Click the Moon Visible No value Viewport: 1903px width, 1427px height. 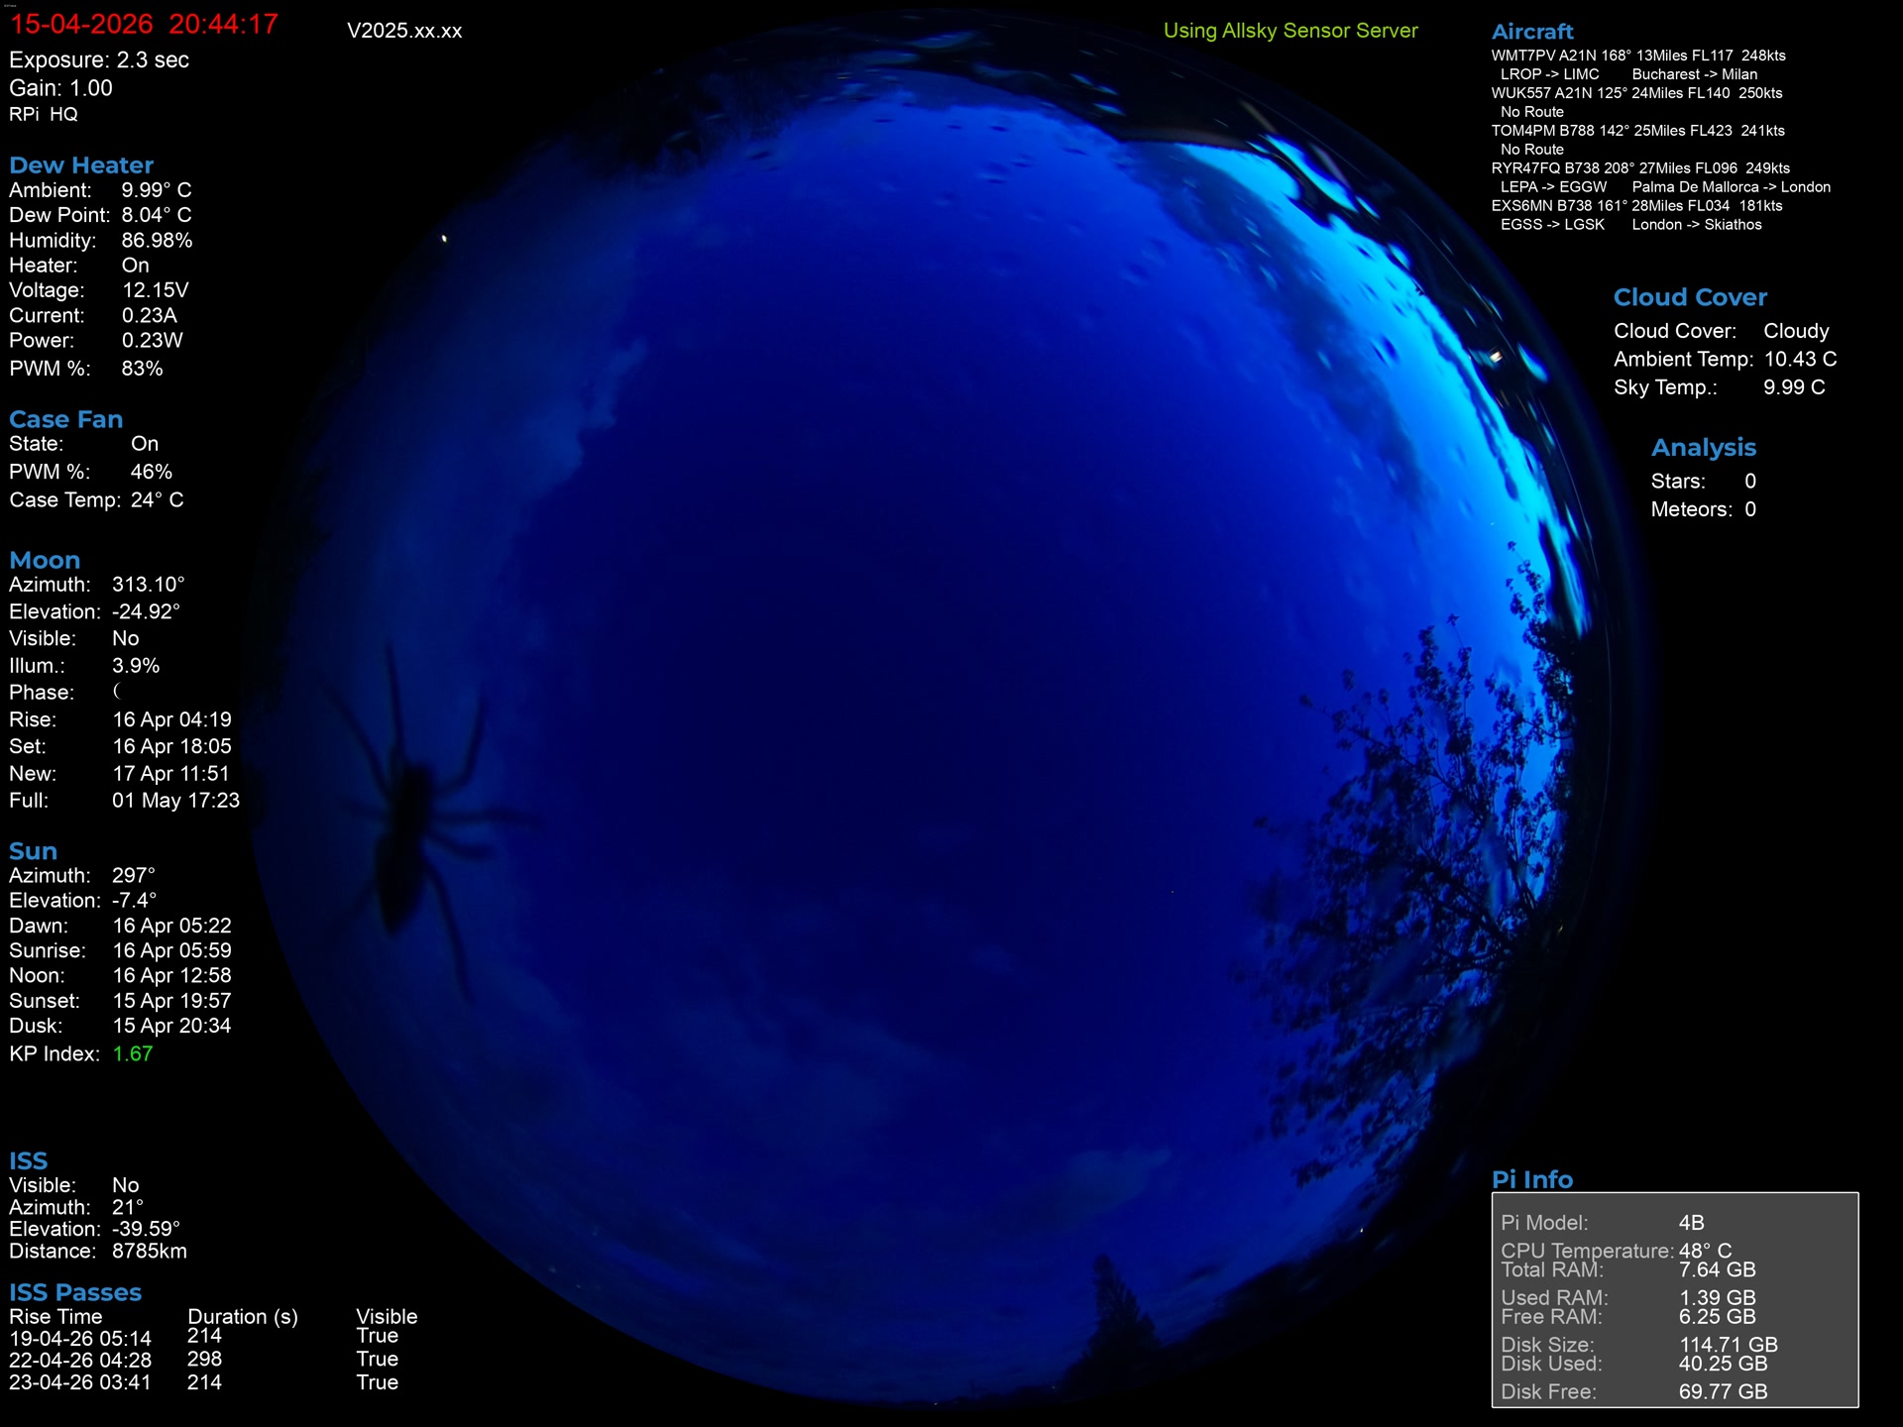(125, 639)
